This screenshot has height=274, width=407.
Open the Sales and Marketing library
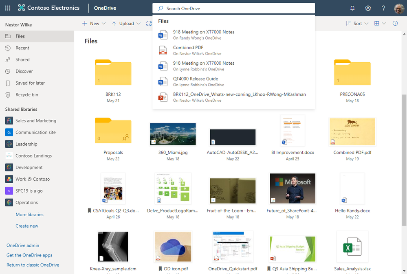pos(36,121)
